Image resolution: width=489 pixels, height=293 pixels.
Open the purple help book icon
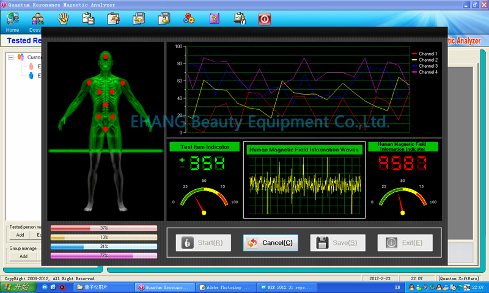pos(214,19)
